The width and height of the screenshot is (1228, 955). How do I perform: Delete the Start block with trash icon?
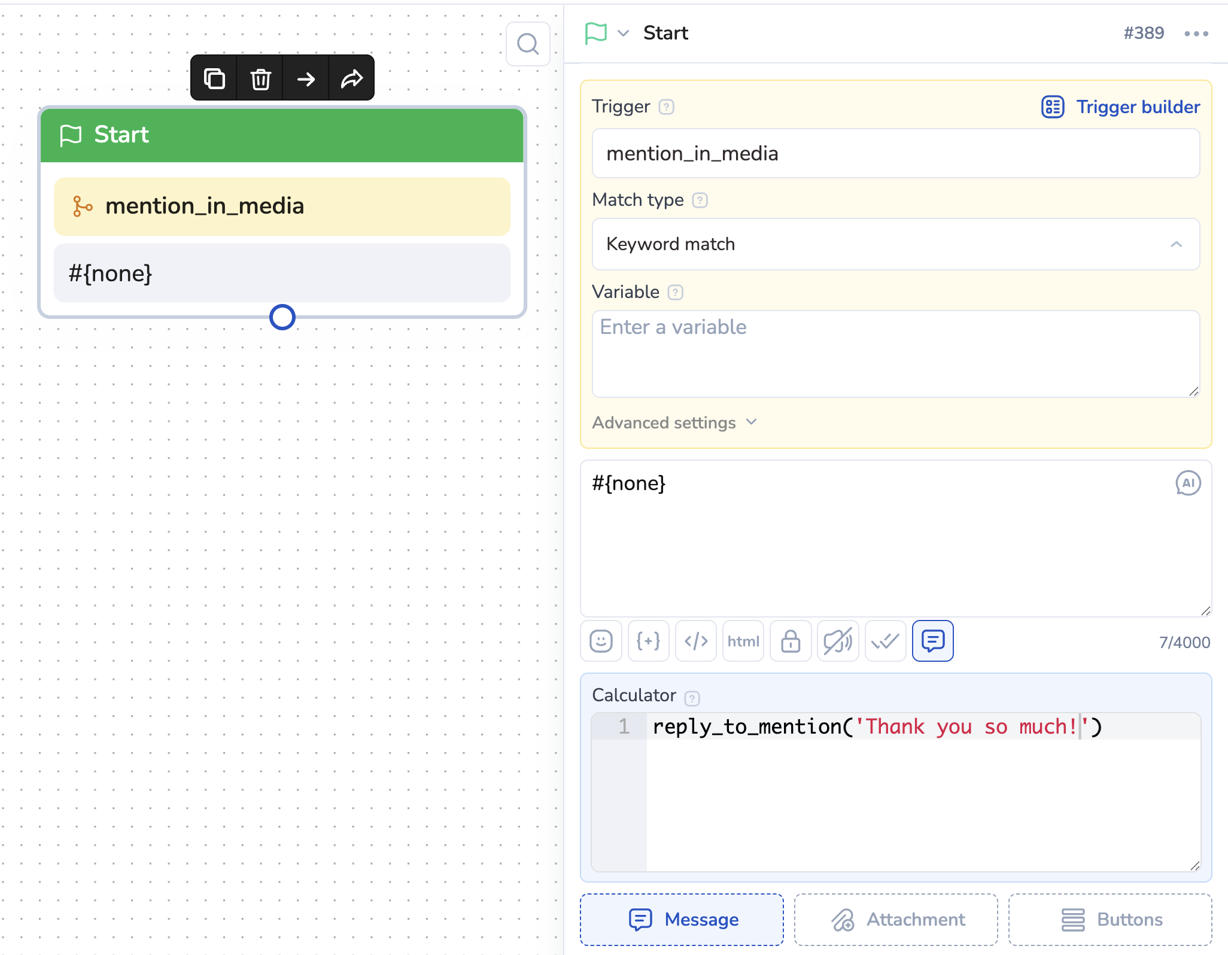[260, 78]
